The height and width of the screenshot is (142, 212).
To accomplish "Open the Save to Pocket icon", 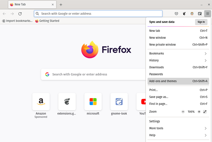I will [x=176, y=14].
